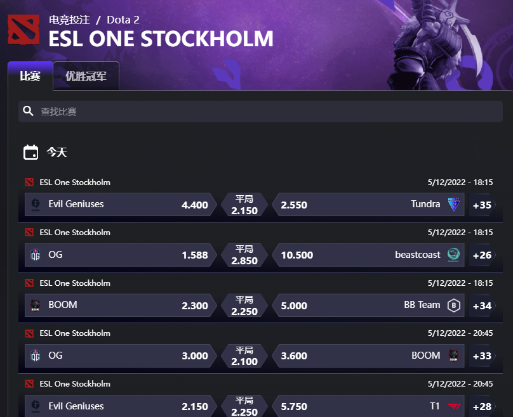Click the BOOM logo in the first BOOM row
This screenshot has height=417, width=513.
[x=36, y=305]
